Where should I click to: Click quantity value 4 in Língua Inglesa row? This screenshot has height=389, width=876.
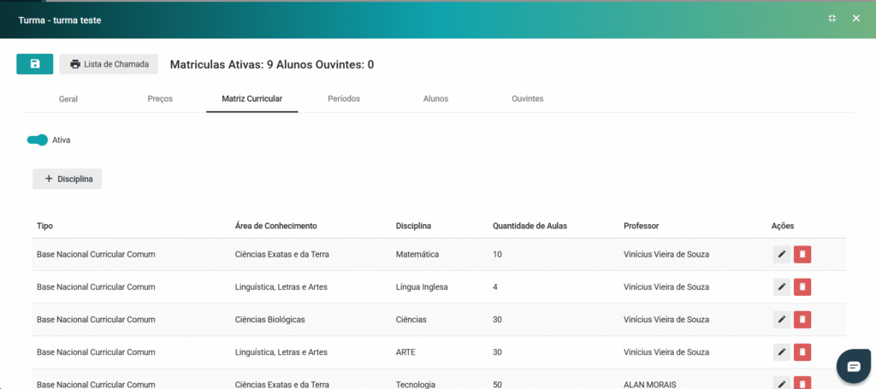tap(495, 287)
